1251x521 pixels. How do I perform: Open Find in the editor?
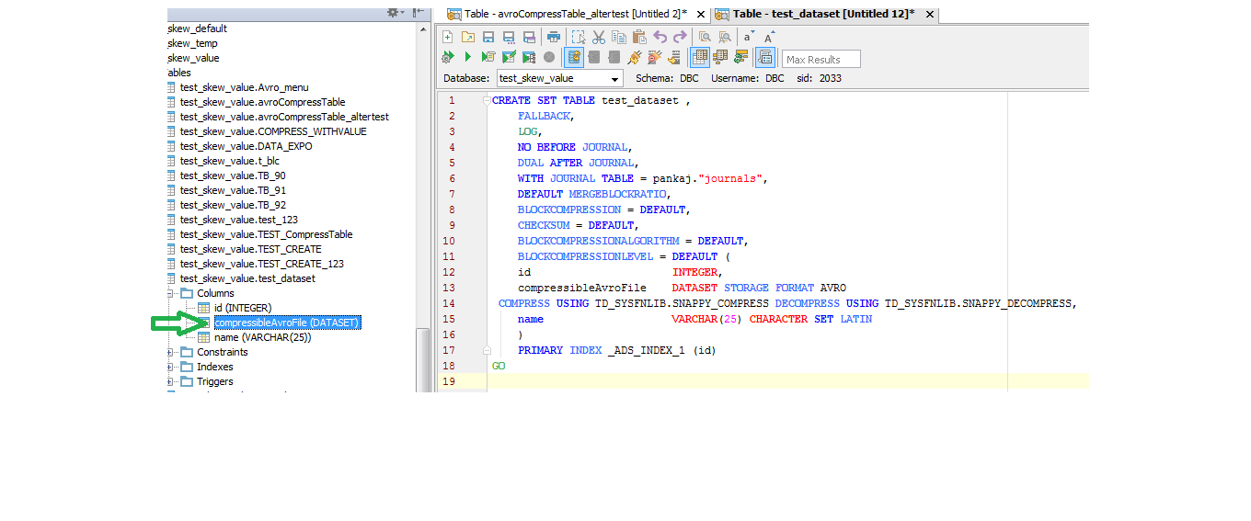pos(705,37)
